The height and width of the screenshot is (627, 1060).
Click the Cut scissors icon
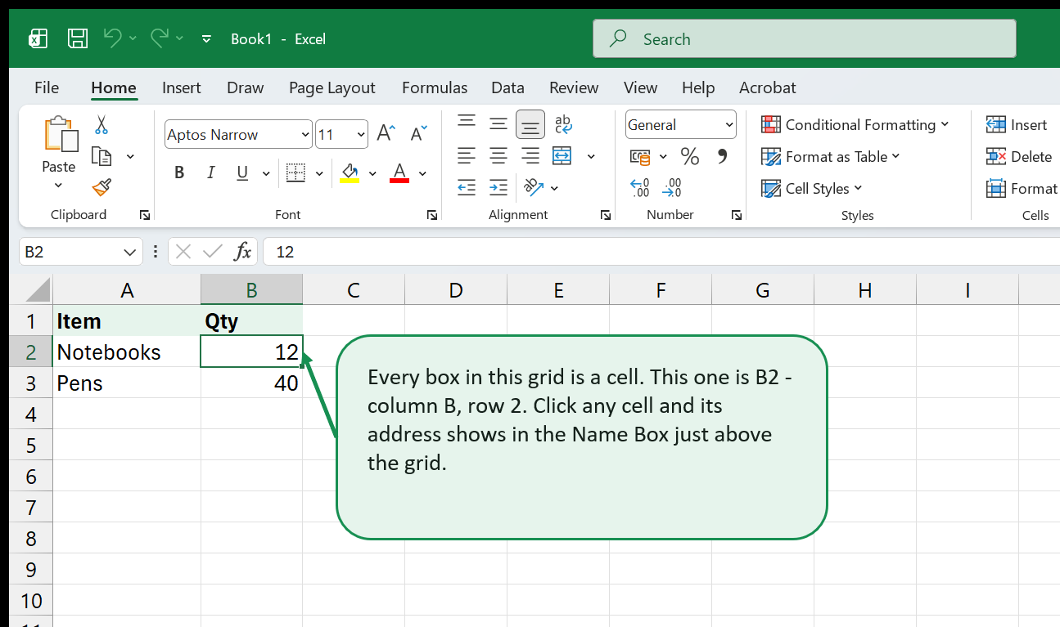point(101,124)
